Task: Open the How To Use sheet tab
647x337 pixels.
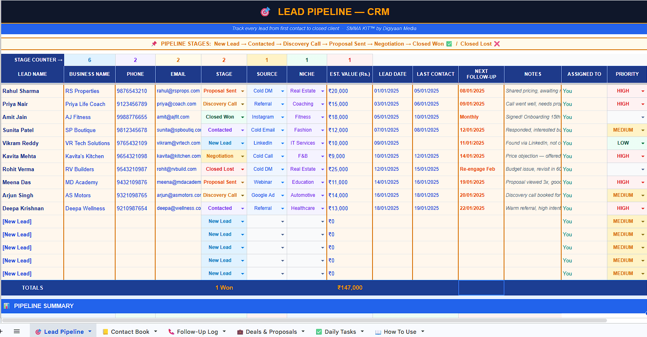Action: click(400, 331)
